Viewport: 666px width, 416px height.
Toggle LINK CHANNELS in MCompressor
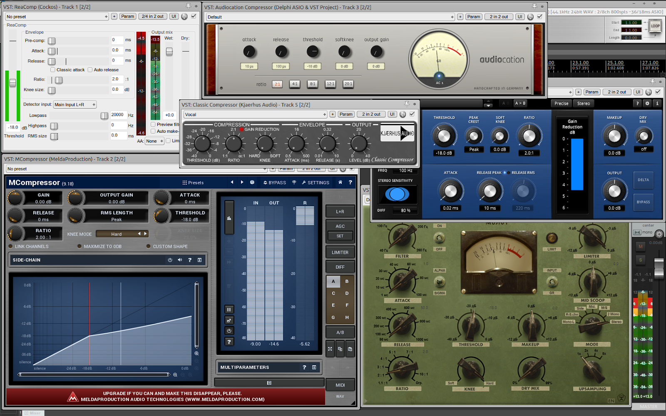(x=28, y=246)
